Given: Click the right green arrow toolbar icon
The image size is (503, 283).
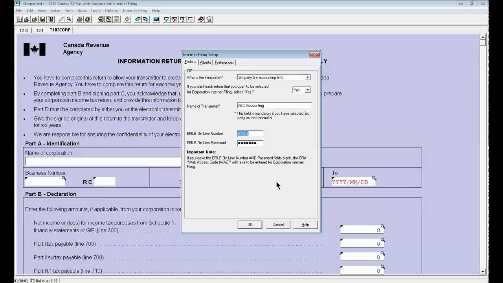Looking at the screenshot, I should coord(145,19).
